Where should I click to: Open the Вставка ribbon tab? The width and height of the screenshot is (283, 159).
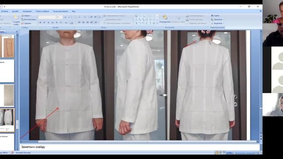point(4,11)
